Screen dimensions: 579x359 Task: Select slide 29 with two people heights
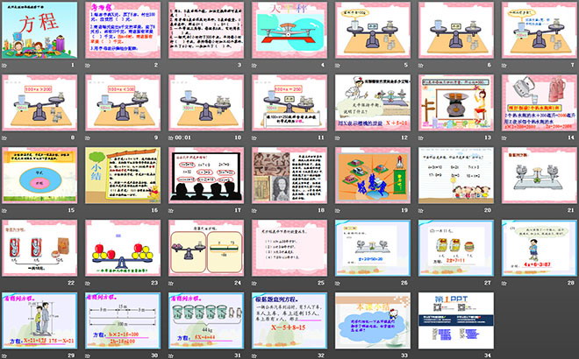39,320
